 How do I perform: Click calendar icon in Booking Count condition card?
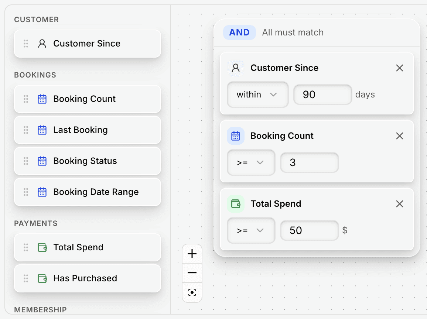pos(236,136)
